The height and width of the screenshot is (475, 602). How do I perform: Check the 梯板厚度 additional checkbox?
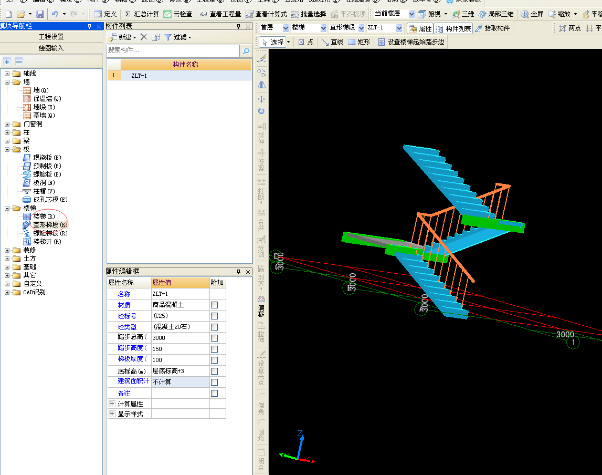tap(214, 360)
